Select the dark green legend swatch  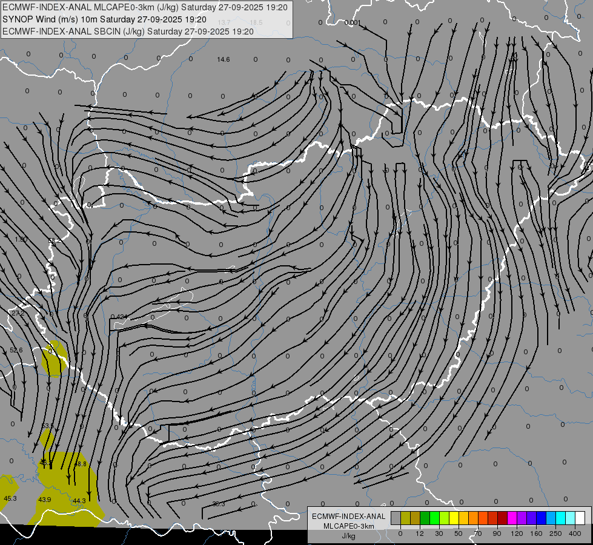(x=425, y=518)
